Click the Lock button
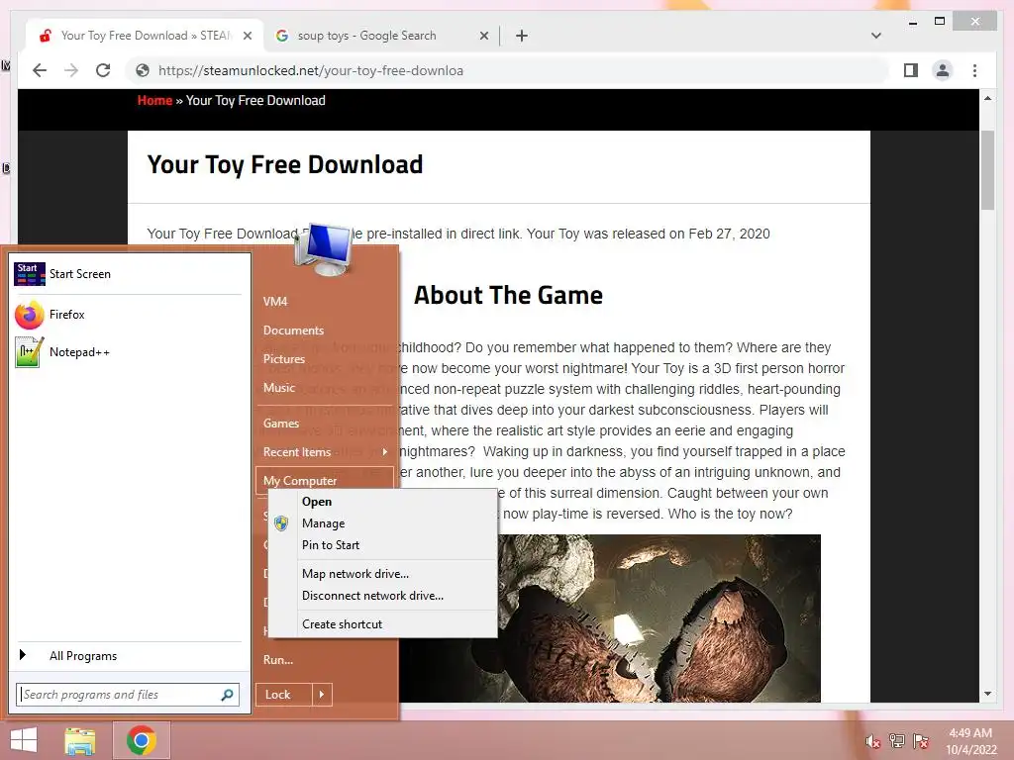 (284, 695)
